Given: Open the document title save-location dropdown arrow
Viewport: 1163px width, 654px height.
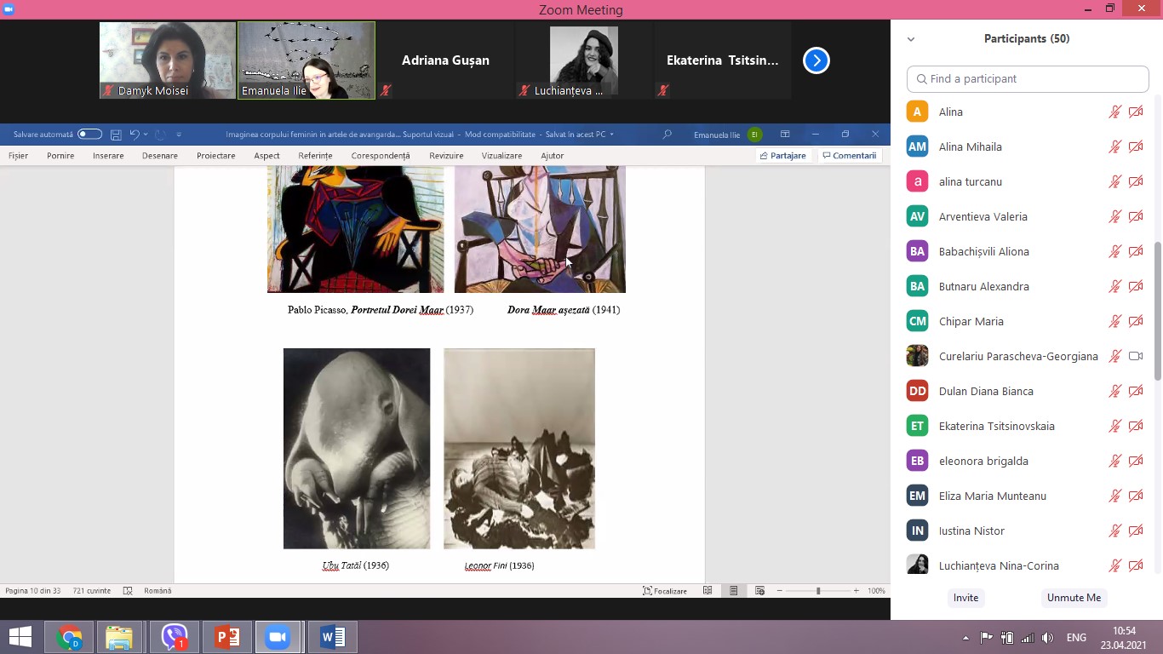Looking at the screenshot, I should pos(611,135).
